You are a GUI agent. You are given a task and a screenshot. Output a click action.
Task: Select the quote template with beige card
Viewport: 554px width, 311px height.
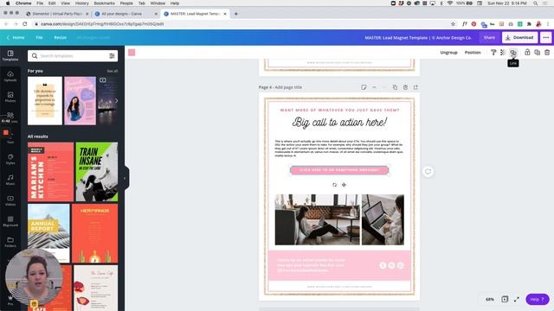coord(45,100)
